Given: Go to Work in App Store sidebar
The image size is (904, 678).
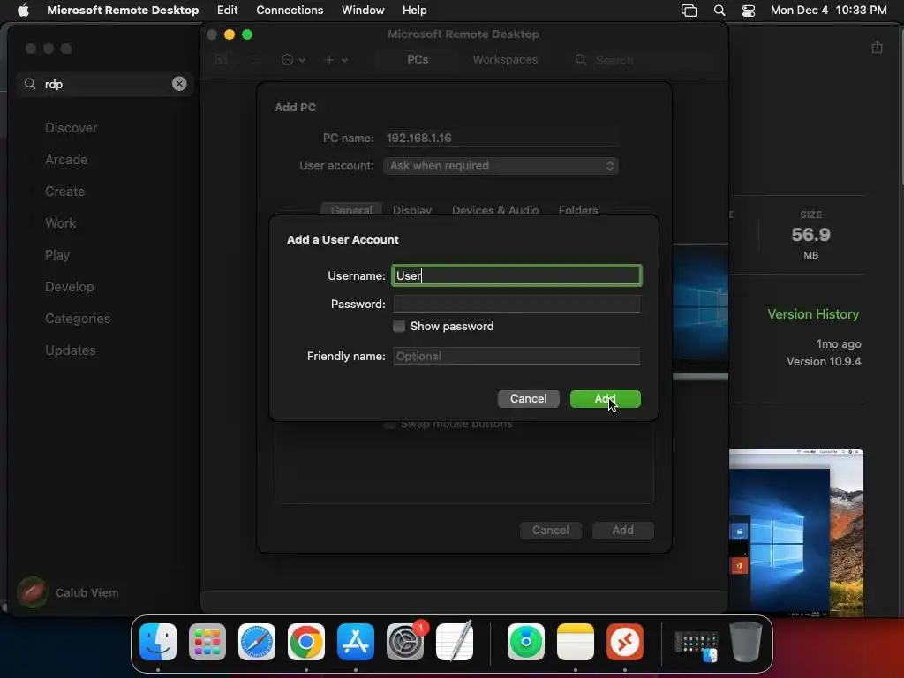Looking at the screenshot, I should 61,223.
